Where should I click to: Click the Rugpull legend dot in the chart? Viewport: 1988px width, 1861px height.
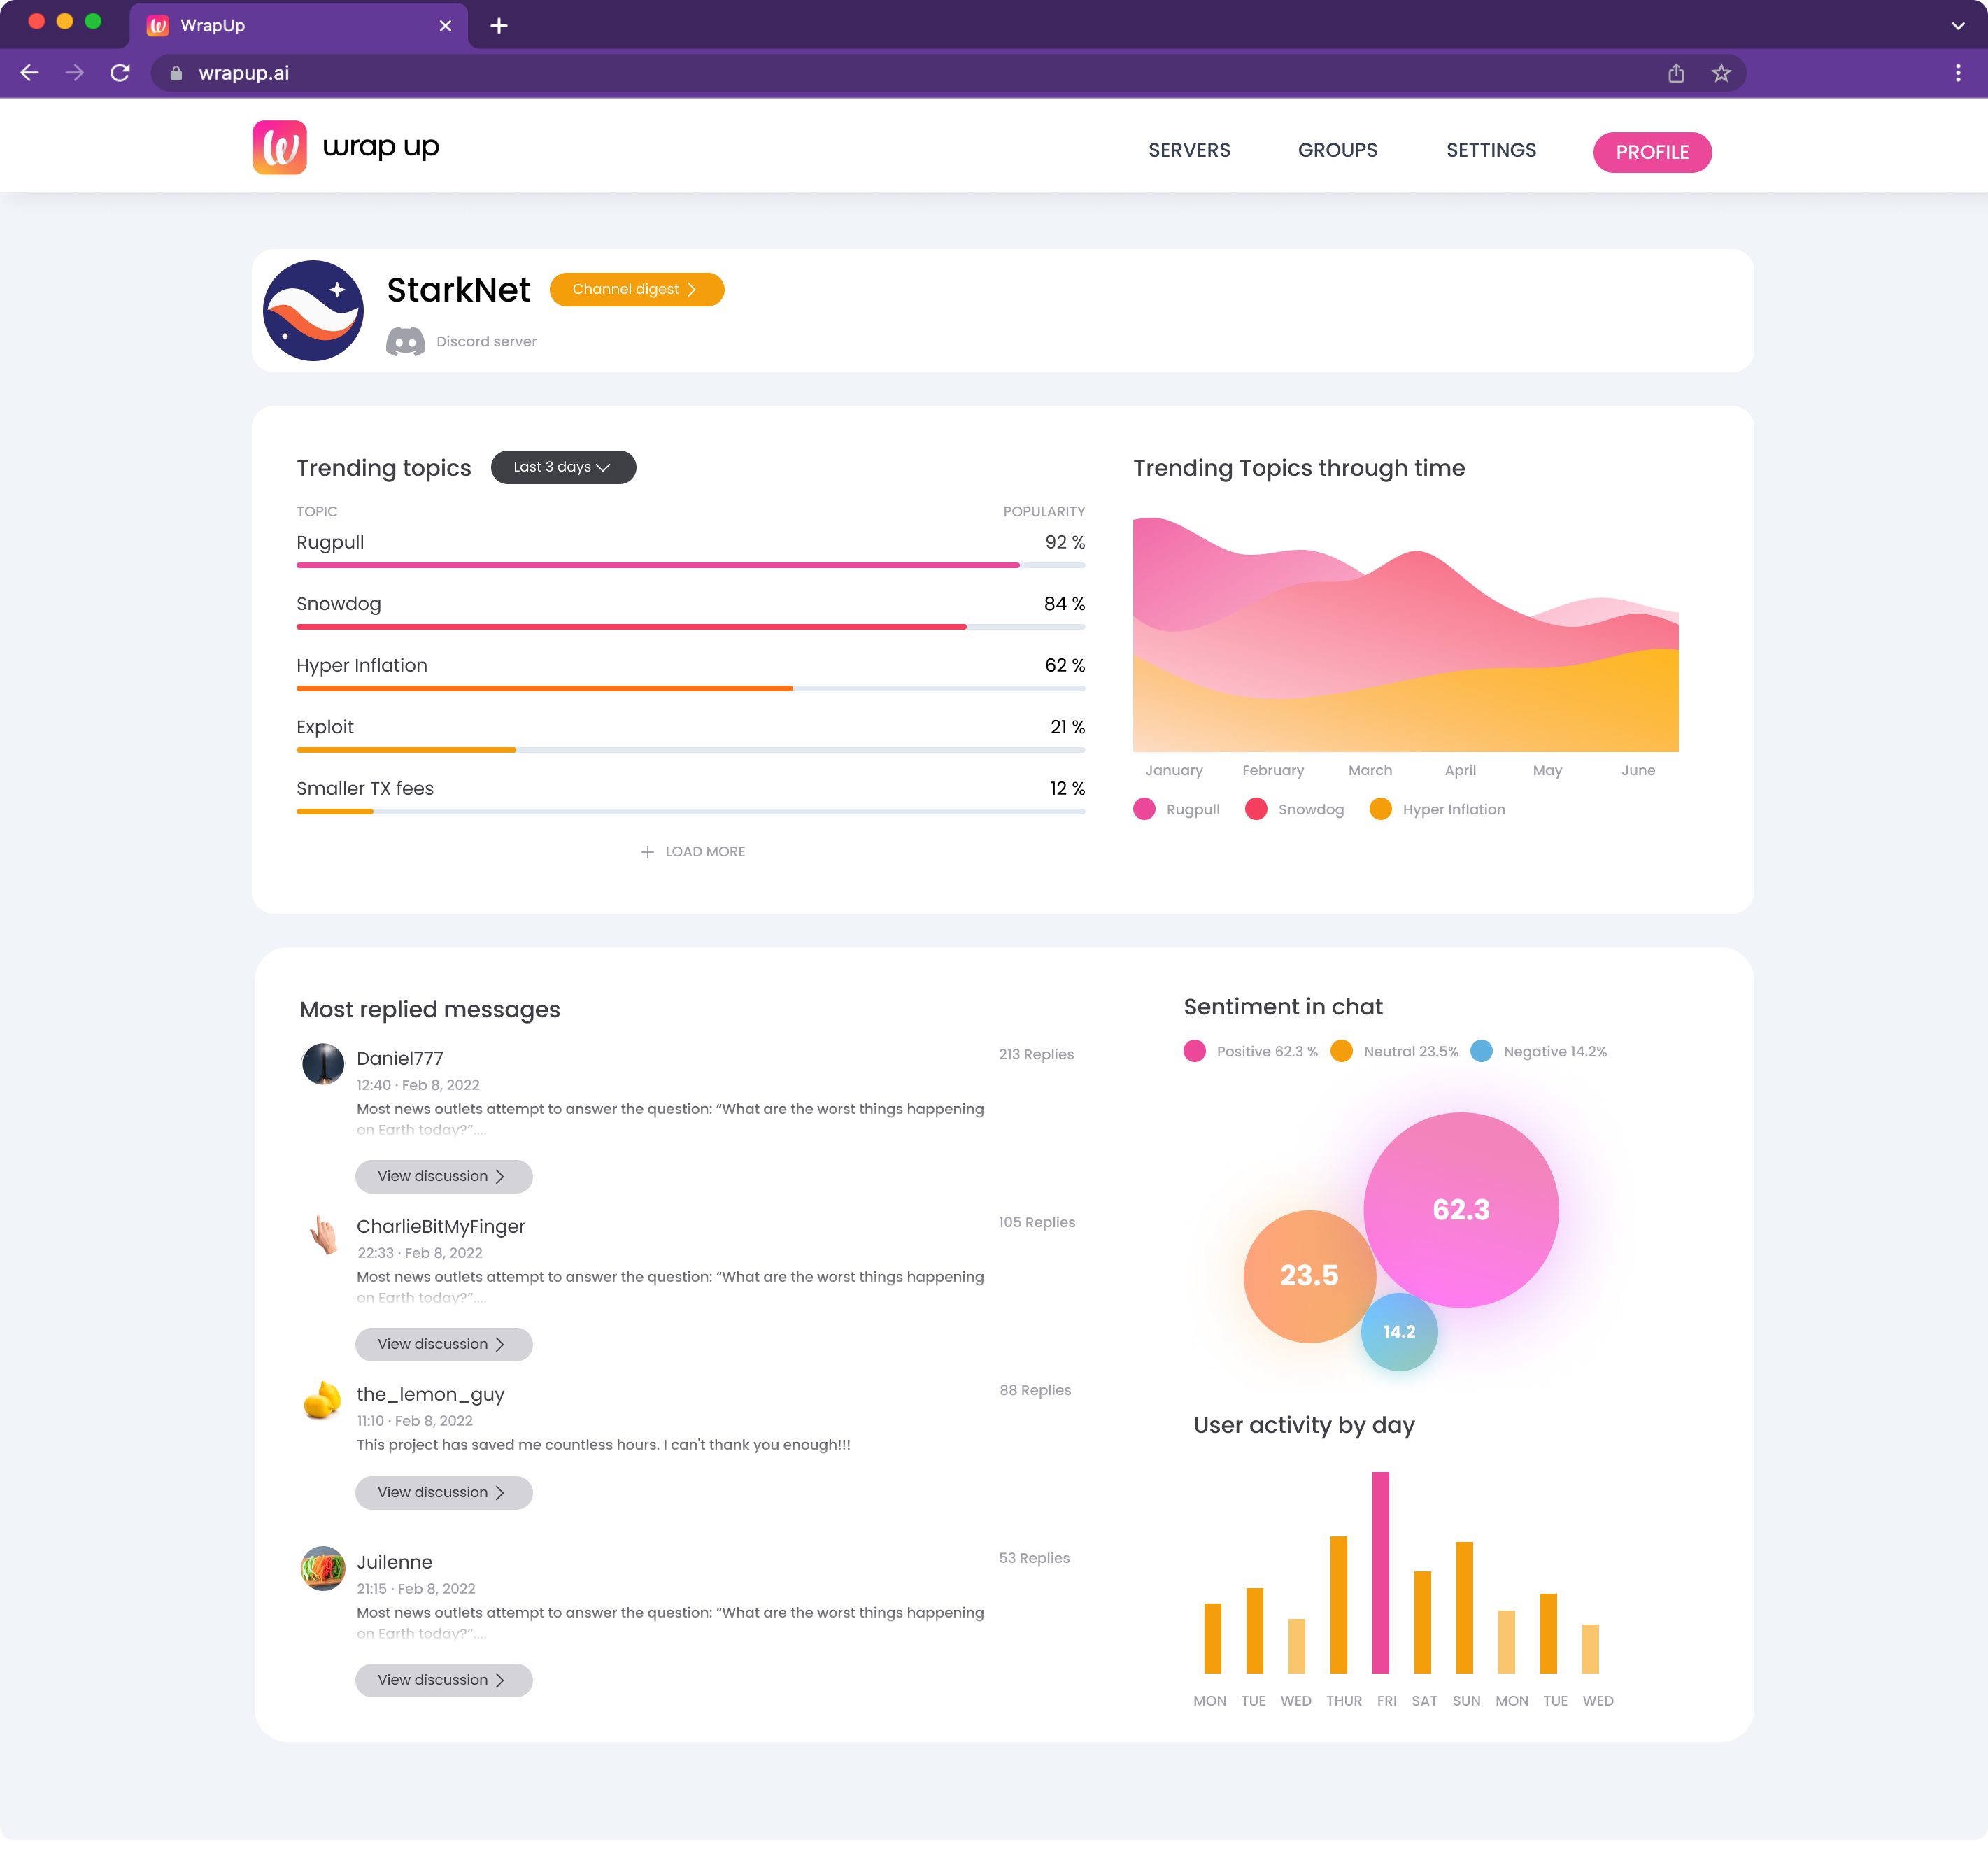tap(1144, 809)
